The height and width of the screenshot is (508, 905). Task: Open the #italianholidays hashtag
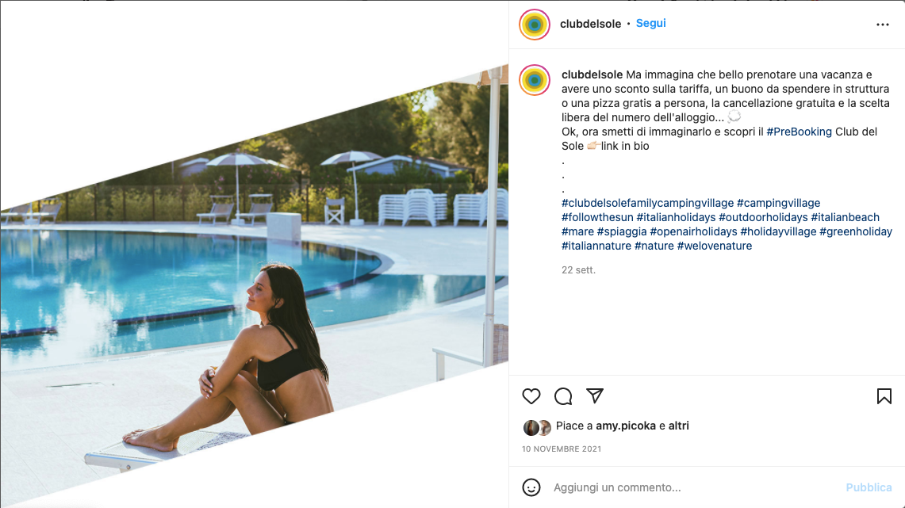(x=676, y=217)
